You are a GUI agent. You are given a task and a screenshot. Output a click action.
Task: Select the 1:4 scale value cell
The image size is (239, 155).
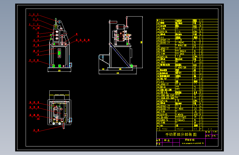215,132
